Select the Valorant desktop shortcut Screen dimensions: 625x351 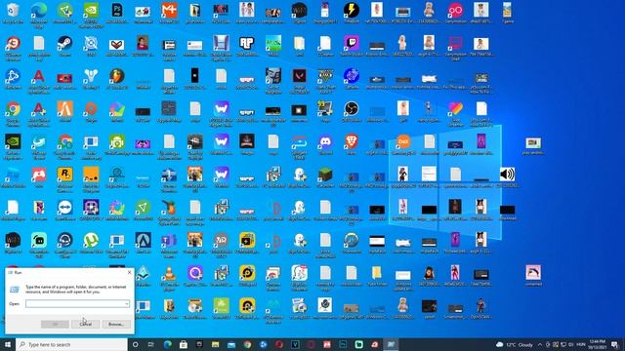299,76
